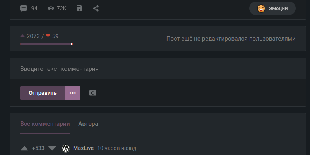Upvote MaxLive's comment
Image resolution: width=310 pixels, height=155 pixels.
[24, 148]
